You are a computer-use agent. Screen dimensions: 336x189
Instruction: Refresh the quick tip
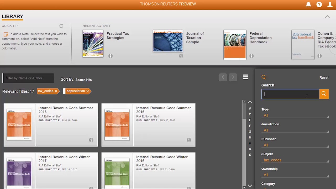(x=61, y=26)
